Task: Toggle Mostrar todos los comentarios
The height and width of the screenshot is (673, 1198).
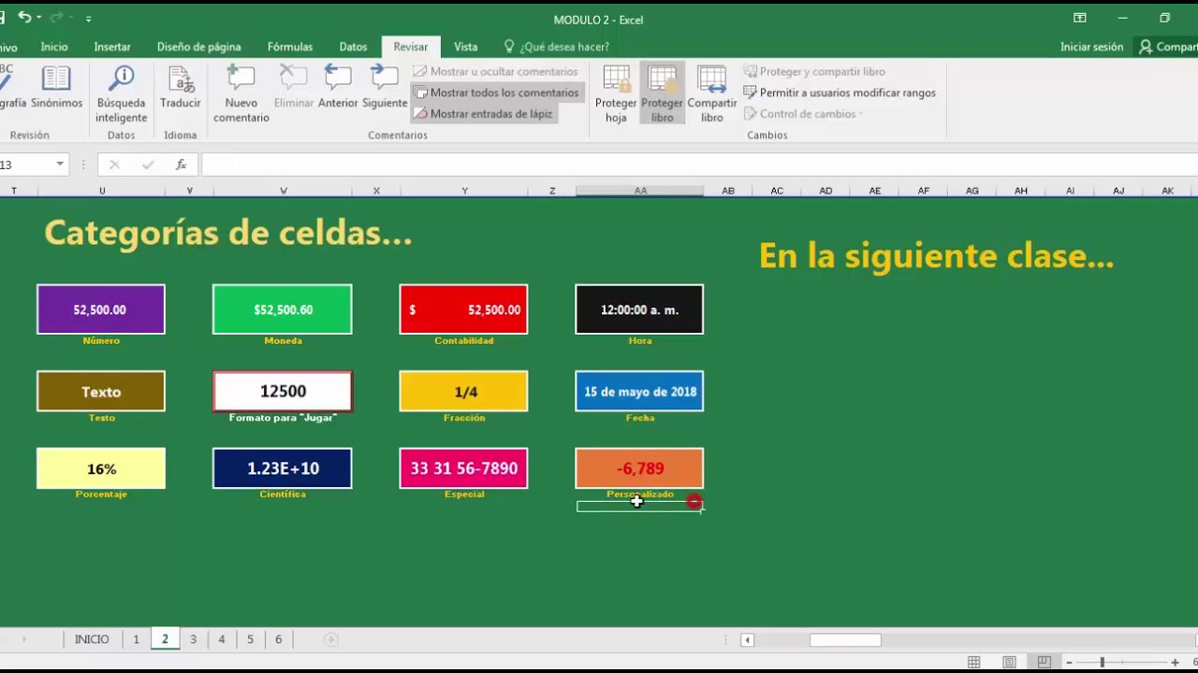Action: [497, 93]
